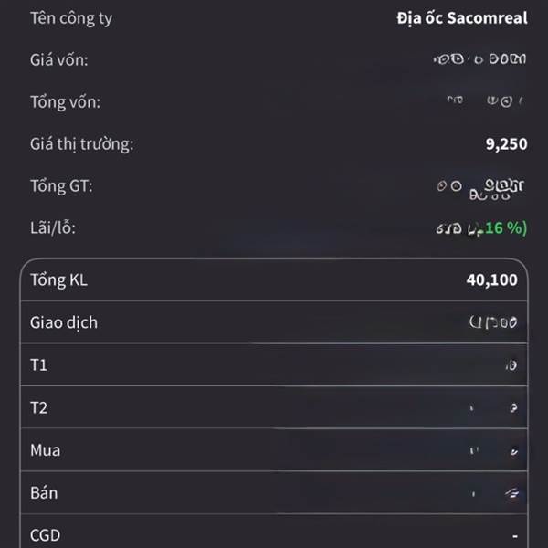Tap the market price 9,250

coord(506,144)
